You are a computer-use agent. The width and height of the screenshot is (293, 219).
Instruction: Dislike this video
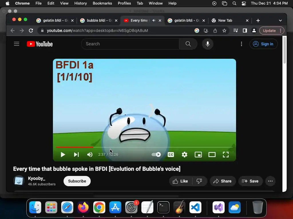point(199,181)
